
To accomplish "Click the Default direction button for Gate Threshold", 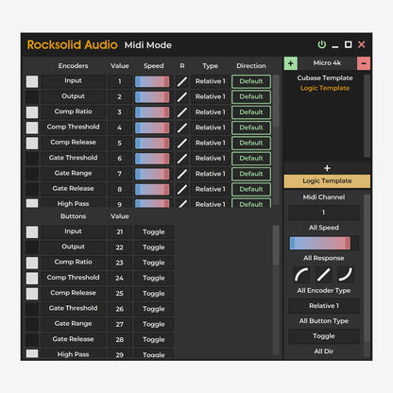I will click(251, 159).
